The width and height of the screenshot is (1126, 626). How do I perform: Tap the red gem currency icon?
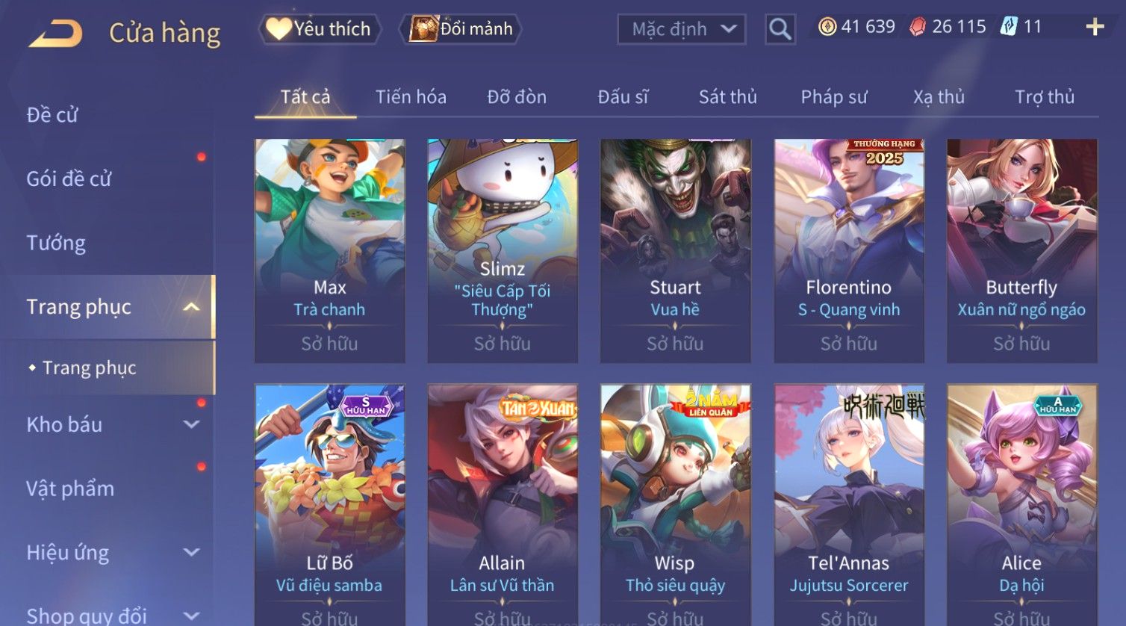[918, 27]
